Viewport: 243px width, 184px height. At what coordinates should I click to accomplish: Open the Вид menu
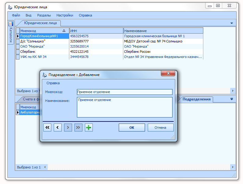pyautogui.click(x=28, y=15)
